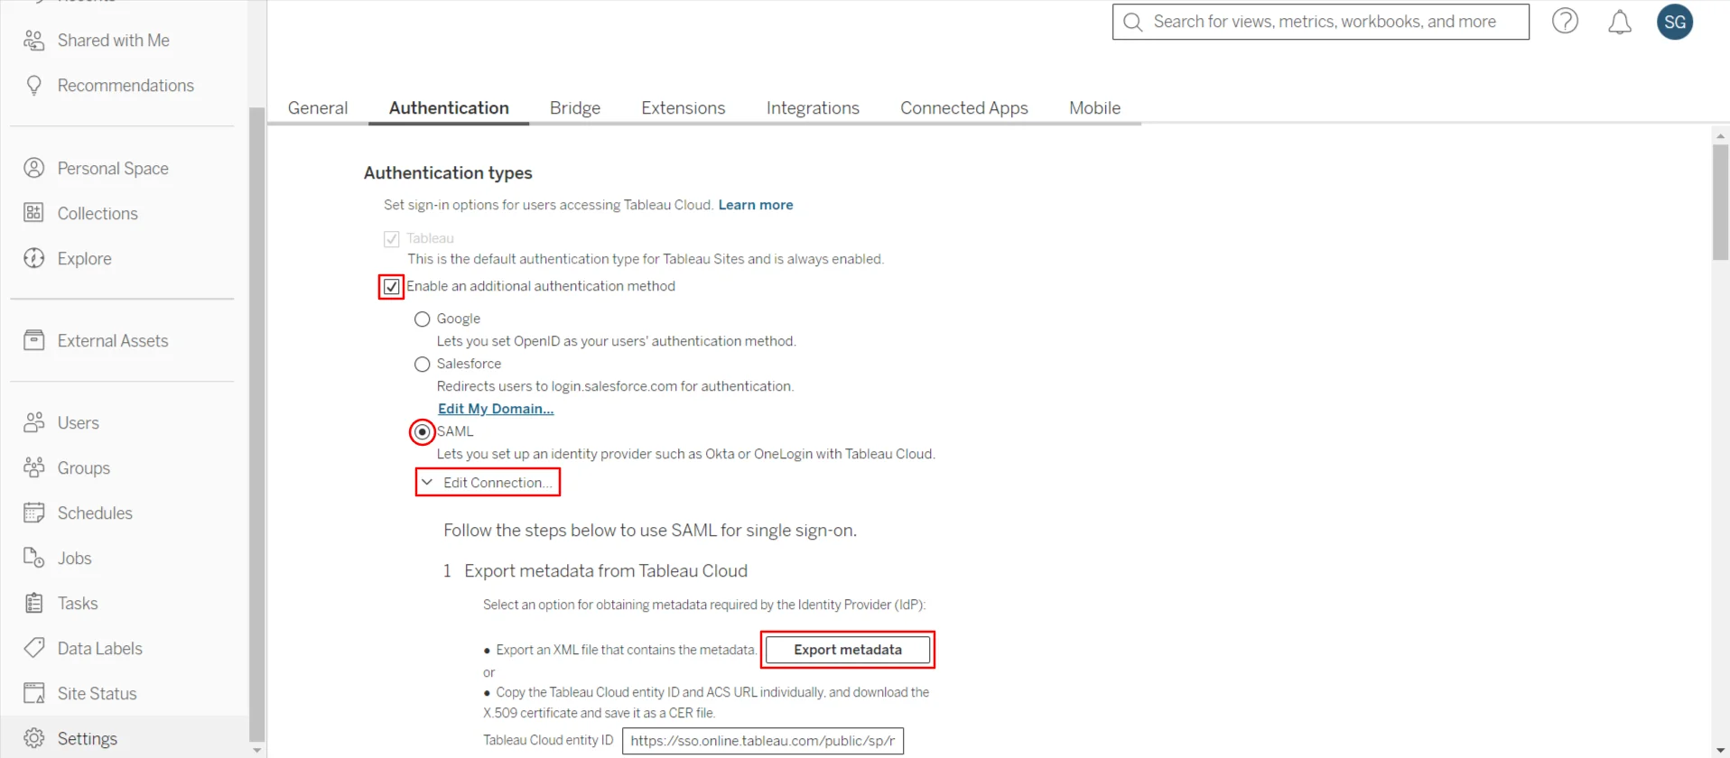Screen dimensions: 1730x758
Task: Click the page scrollbar up arrow
Action: pyautogui.click(x=1720, y=135)
